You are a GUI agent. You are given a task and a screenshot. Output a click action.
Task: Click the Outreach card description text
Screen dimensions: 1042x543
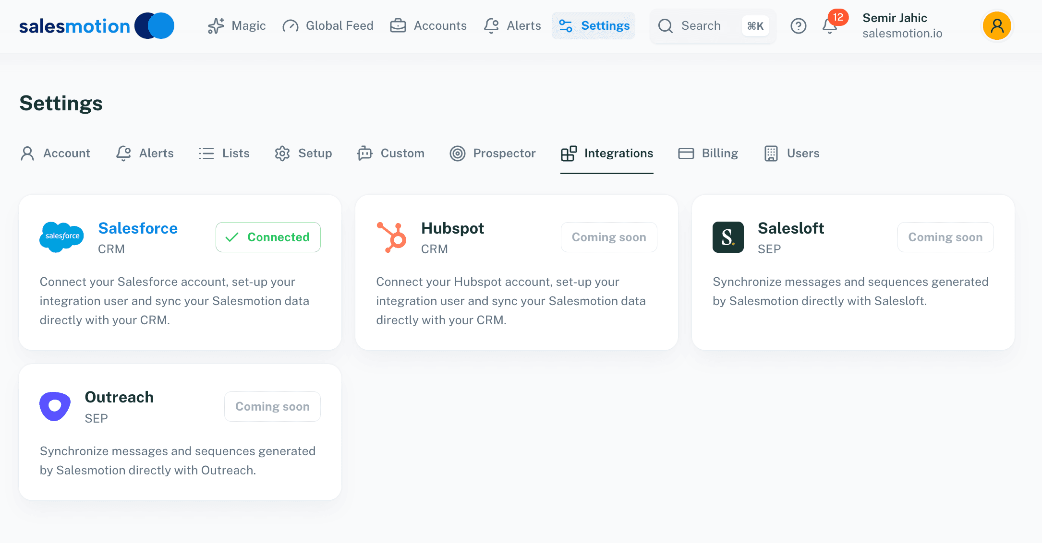(178, 460)
